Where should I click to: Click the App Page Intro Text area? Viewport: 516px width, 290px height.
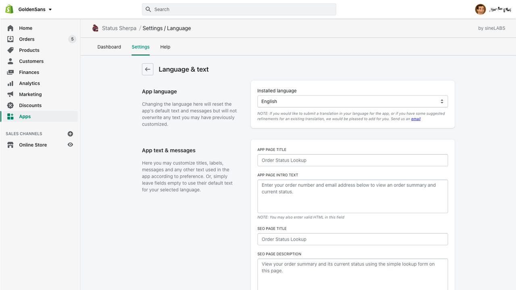point(352,196)
